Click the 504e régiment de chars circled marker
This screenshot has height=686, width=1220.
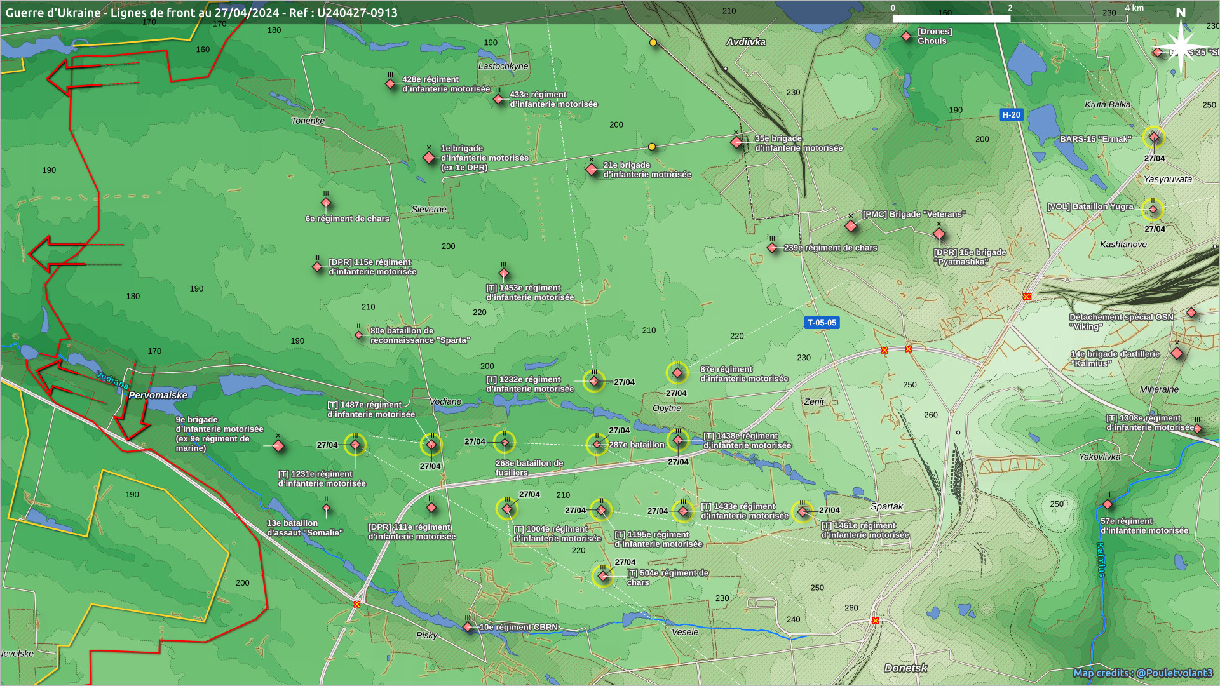point(603,576)
